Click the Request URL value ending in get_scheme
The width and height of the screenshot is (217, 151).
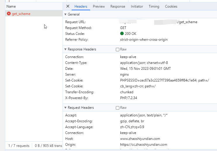(x=159, y=22)
